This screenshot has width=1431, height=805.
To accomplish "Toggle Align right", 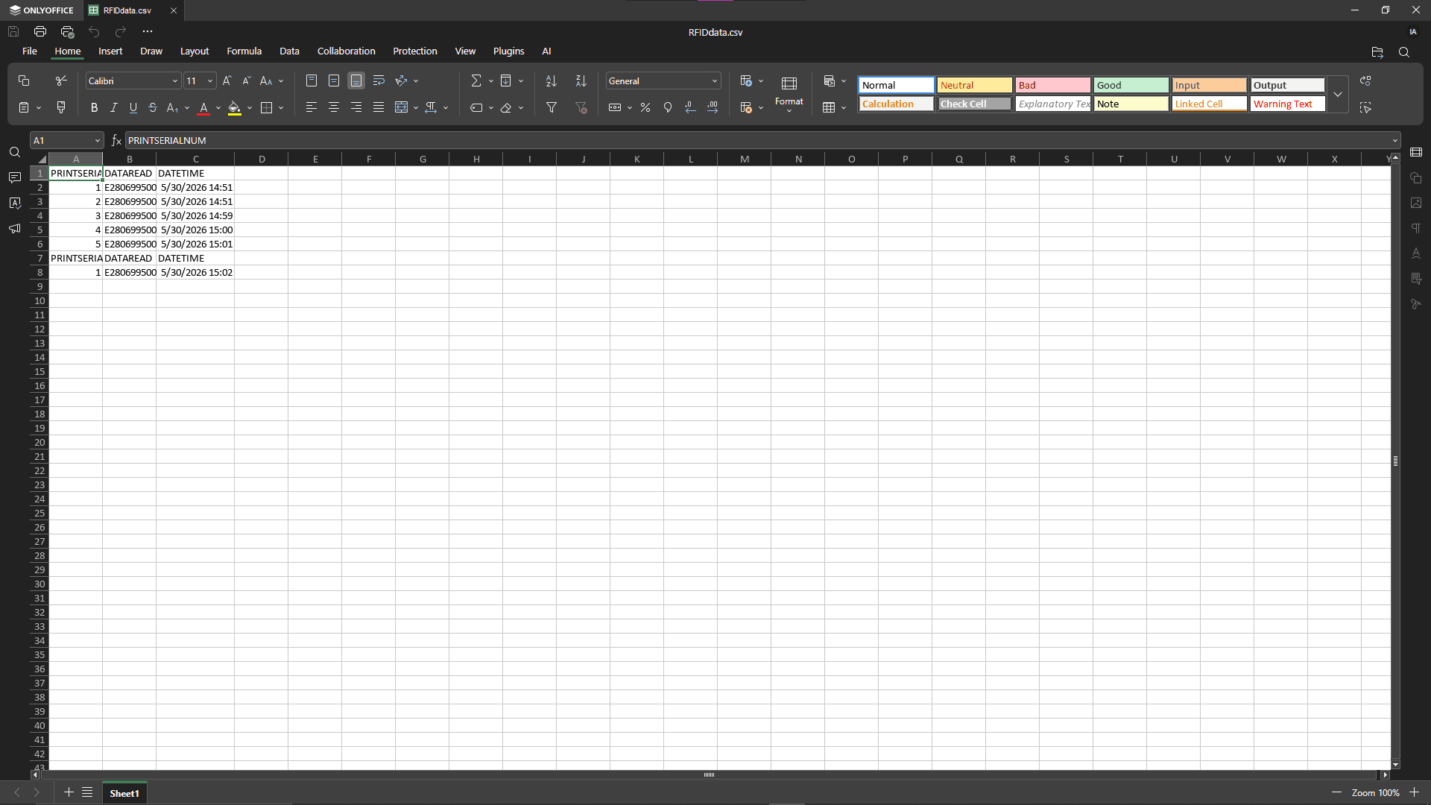I will pos(356,107).
